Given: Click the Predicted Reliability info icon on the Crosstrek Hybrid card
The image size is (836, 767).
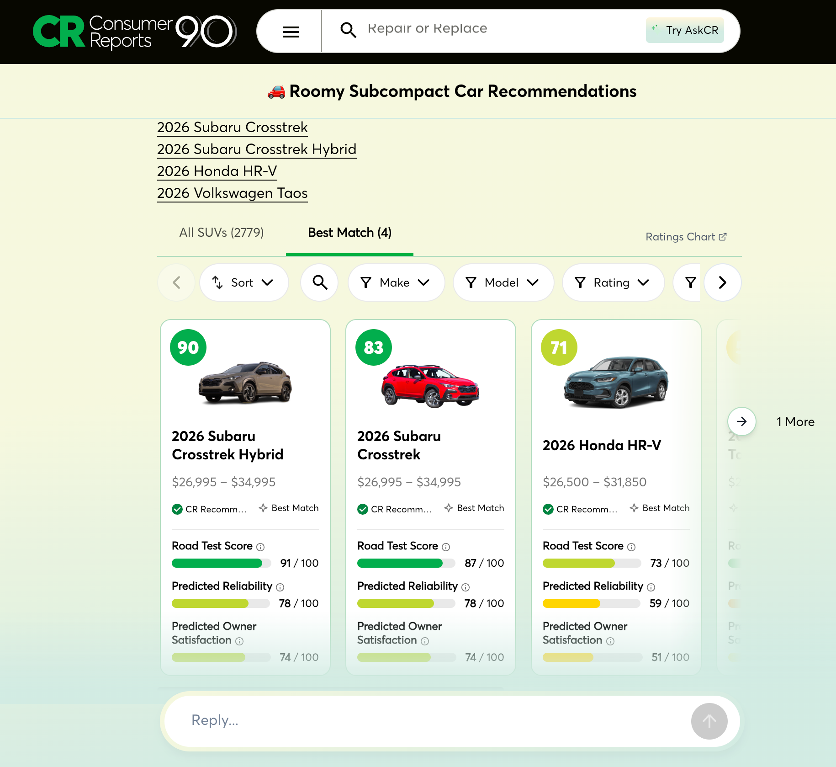Looking at the screenshot, I should (280, 587).
